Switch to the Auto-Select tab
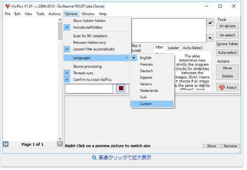 192,48
